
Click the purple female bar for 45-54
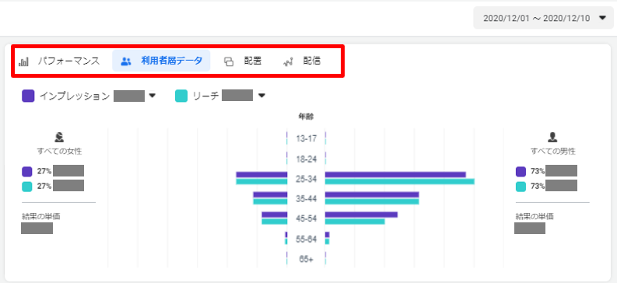pos(275,215)
